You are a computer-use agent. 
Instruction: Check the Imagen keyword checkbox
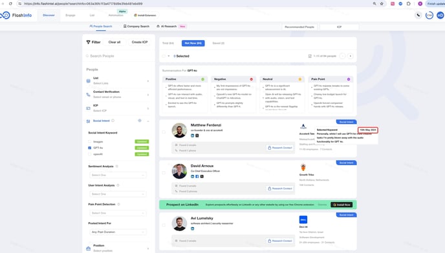pyautogui.click(x=90, y=141)
